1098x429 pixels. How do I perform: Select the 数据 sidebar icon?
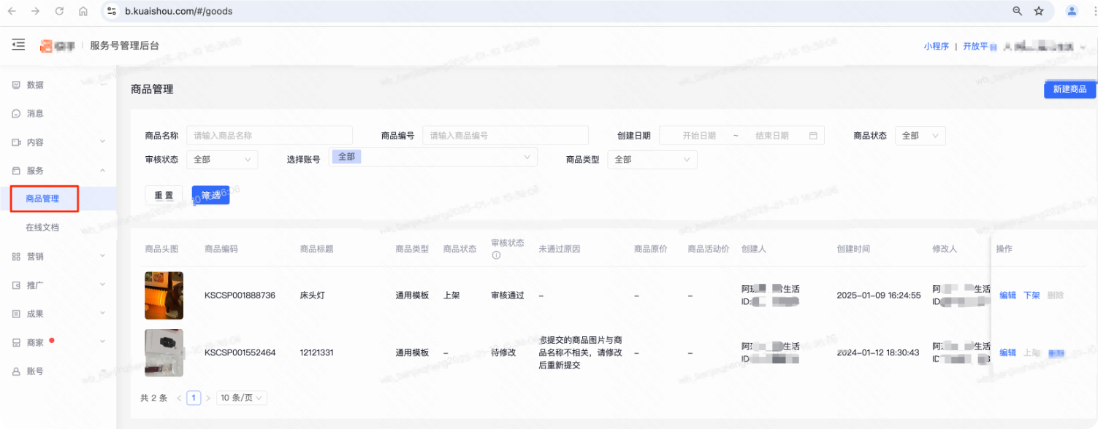pyautogui.click(x=15, y=85)
